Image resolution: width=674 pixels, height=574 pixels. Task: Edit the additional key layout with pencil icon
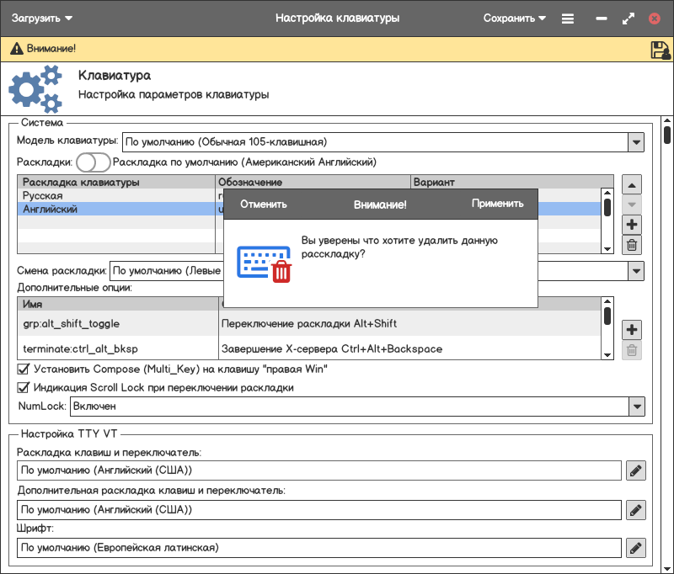click(x=636, y=509)
